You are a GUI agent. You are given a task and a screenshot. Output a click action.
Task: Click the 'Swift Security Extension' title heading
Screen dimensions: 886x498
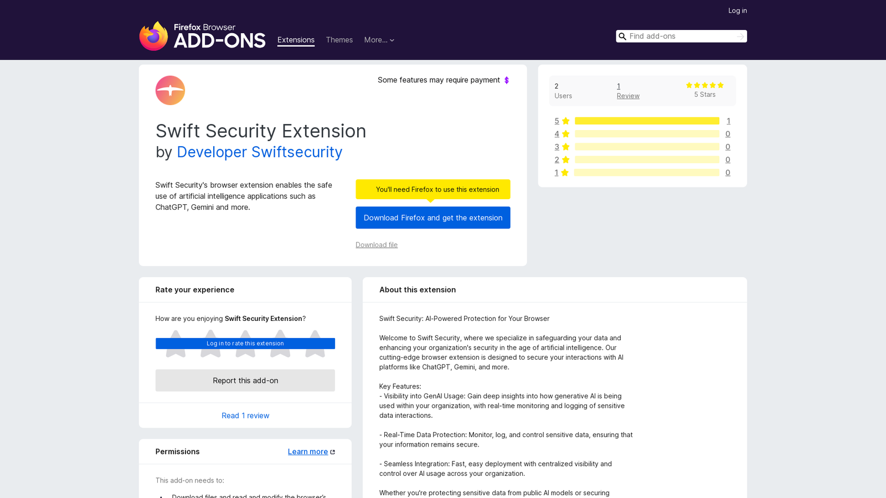click(x=261, y=131)
